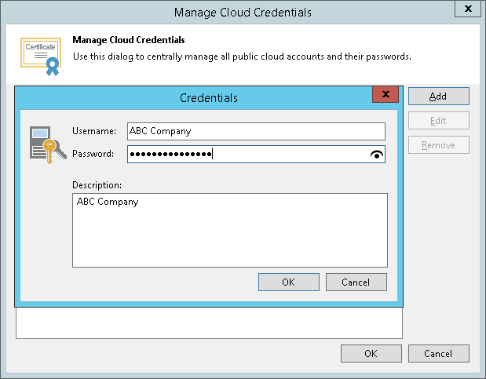Click the Description label text

(97, 185)
